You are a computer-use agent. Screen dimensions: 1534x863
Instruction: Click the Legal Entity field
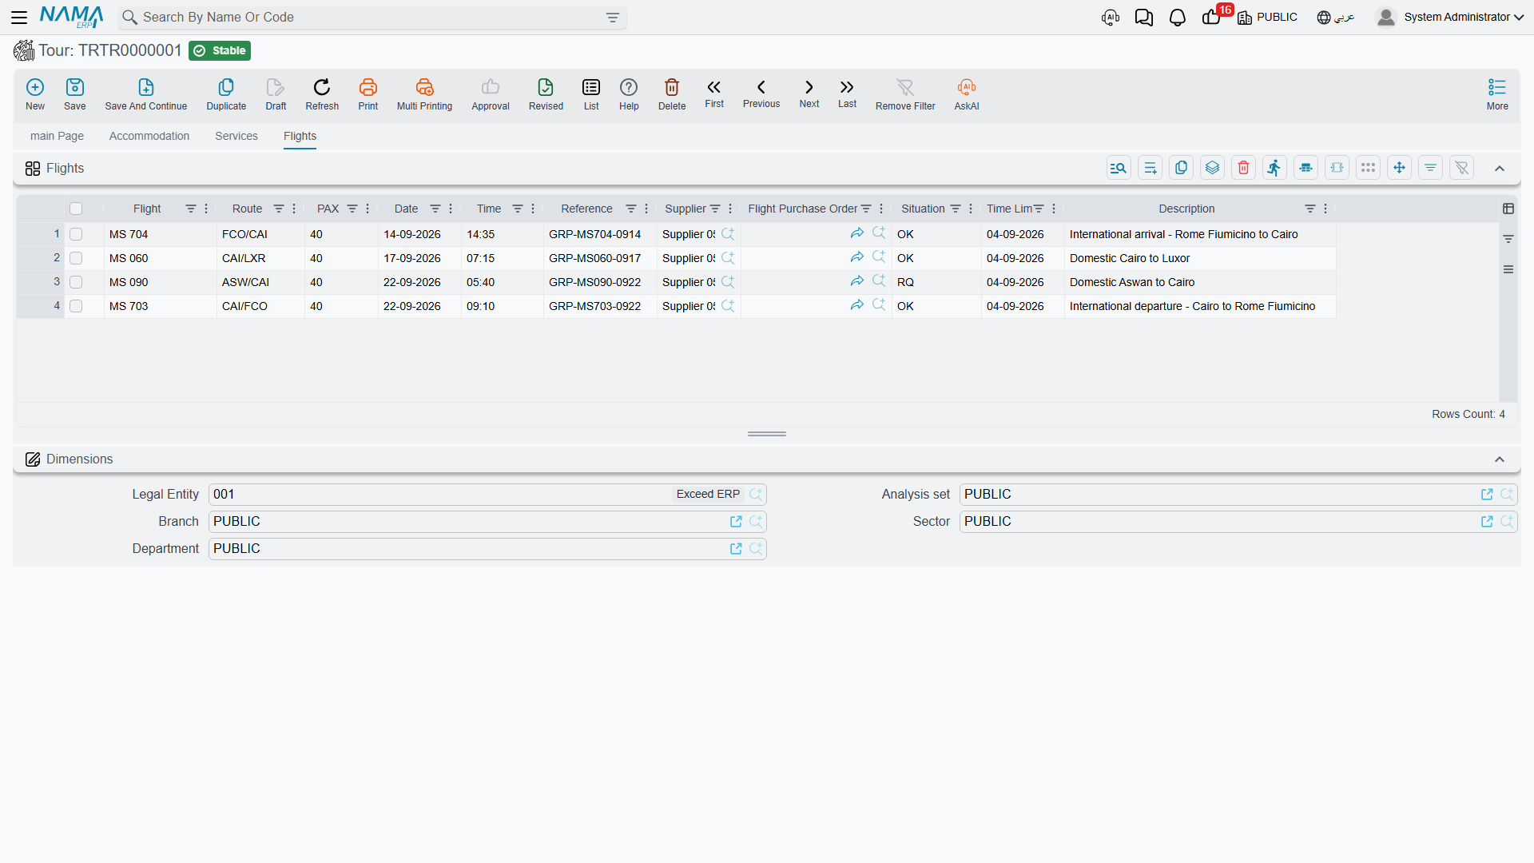tap(487, 495)
